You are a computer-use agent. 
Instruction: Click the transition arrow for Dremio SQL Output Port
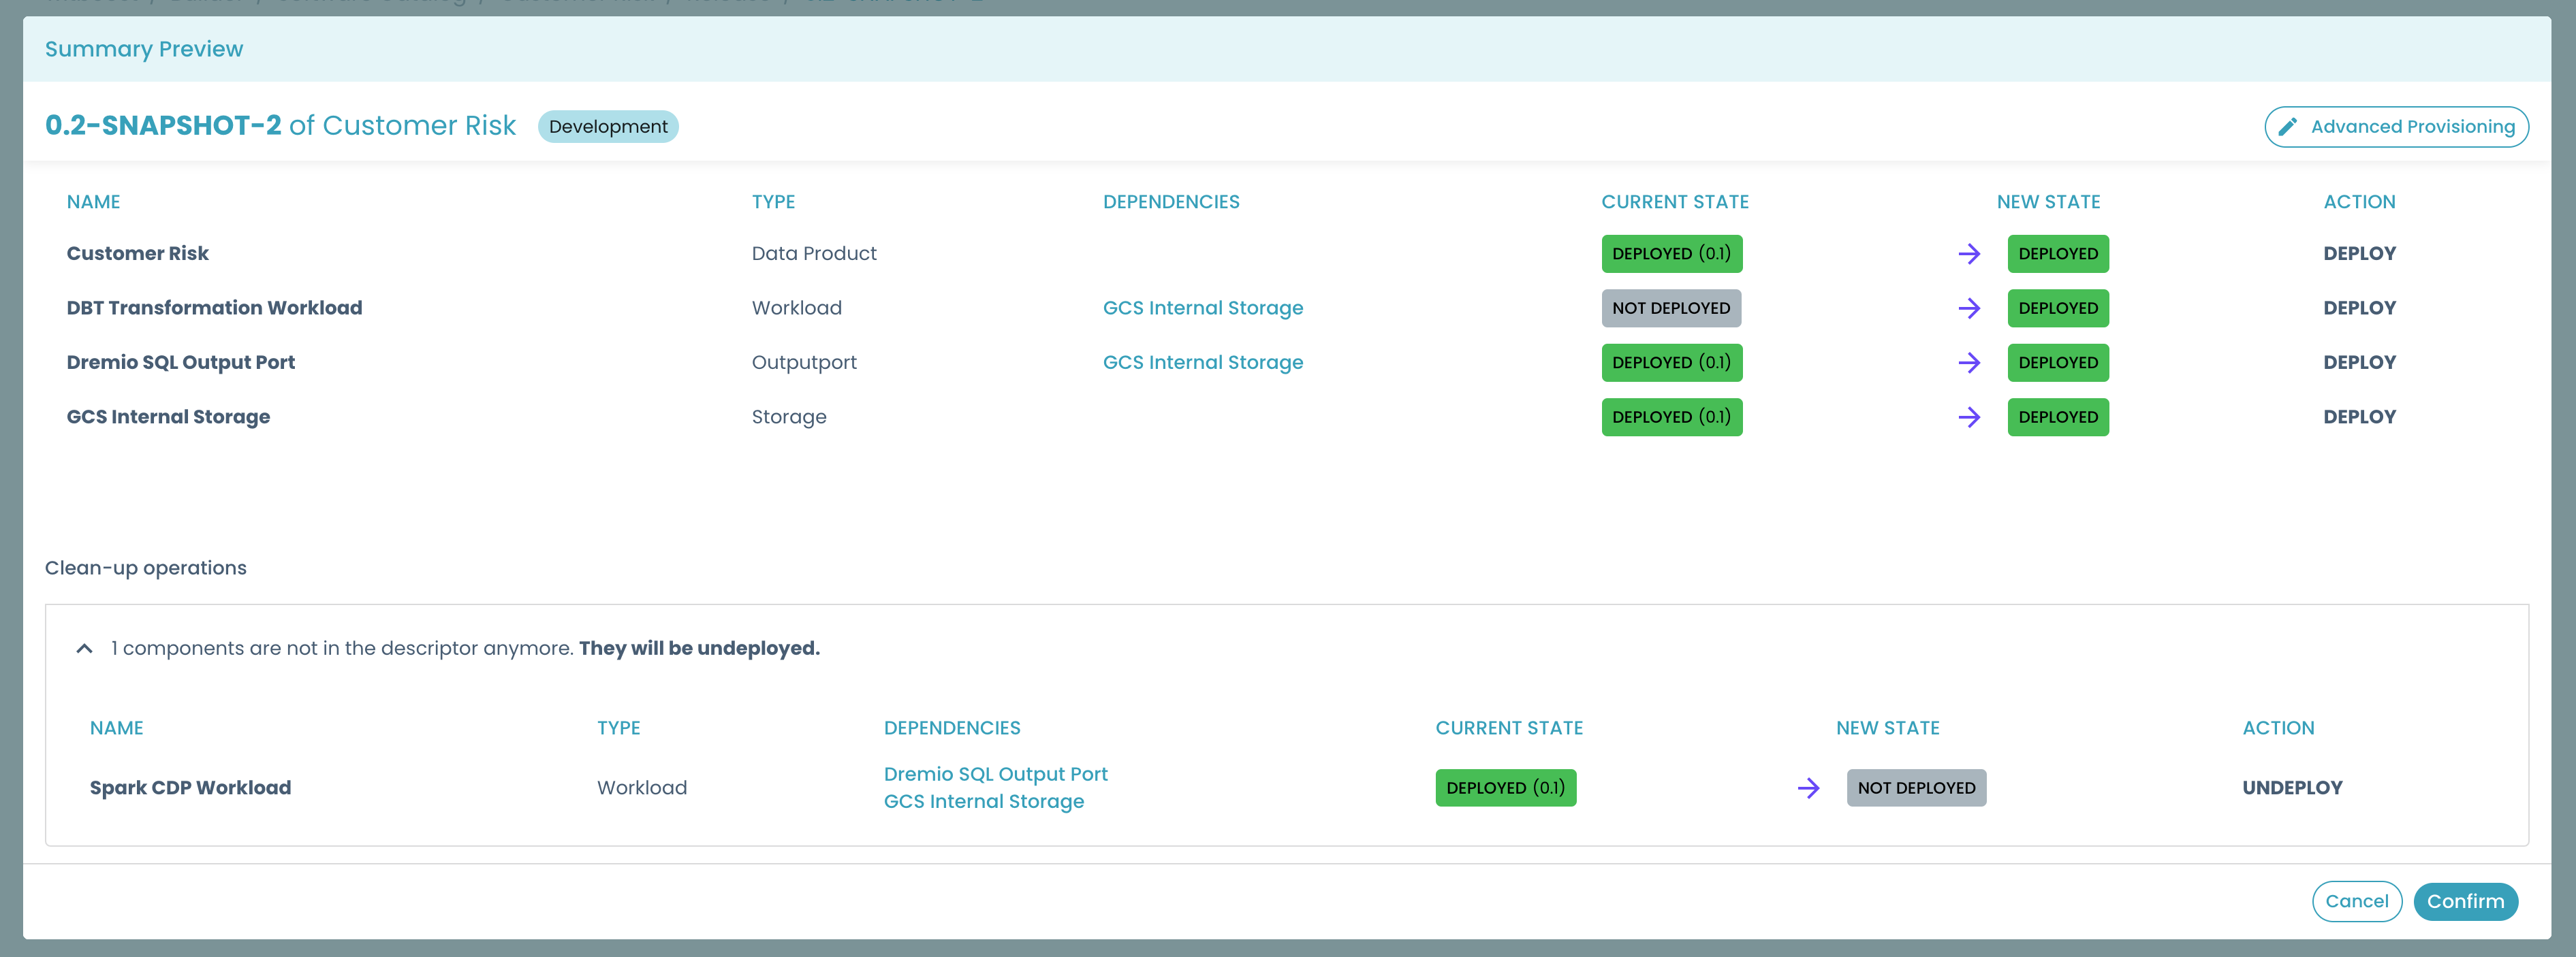[x=1970, y=363]
